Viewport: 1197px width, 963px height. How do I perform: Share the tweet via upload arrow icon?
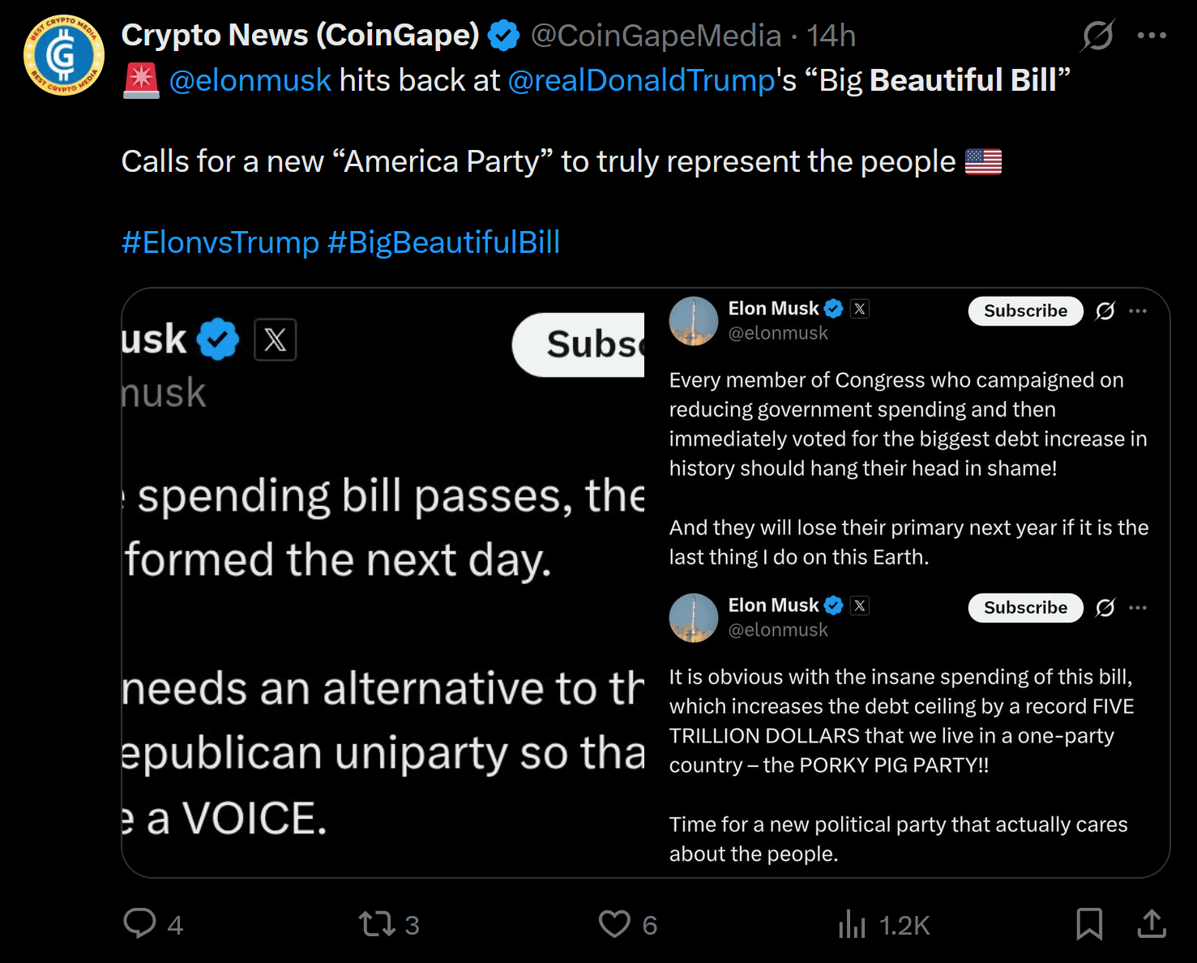coord(1151,923)
